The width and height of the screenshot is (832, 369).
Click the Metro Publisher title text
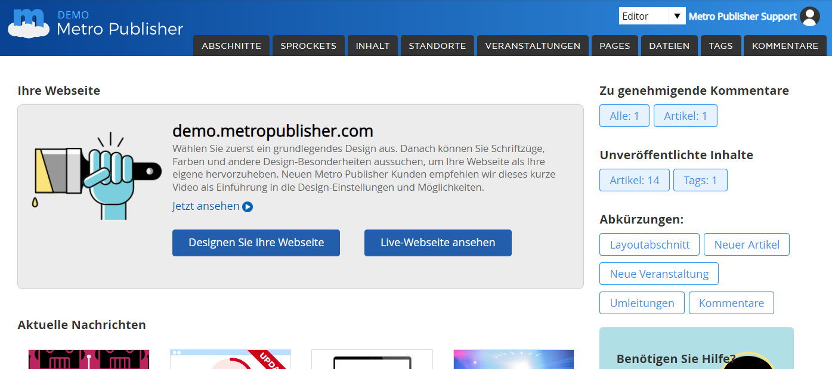pos(120,29)
